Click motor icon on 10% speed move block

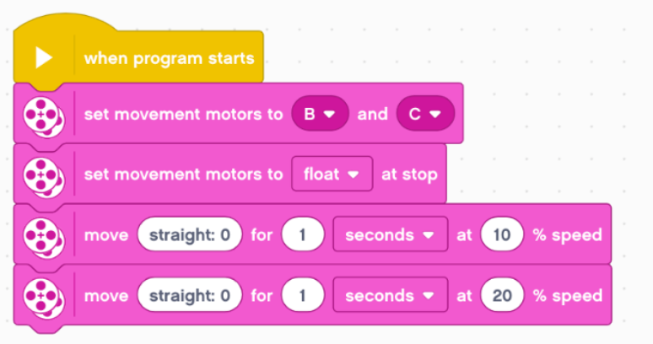(x=44, y=237)
